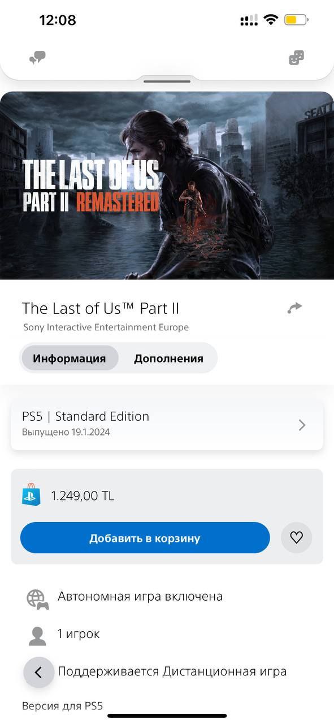Screen dimensions: 334x724
Task: Tap the 1.249,00 TL price
Action: [x=83, y=496]
